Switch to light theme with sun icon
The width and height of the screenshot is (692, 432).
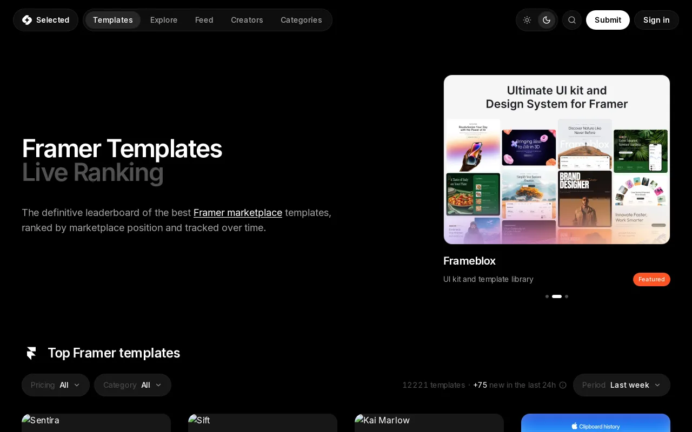[x=527, y=20]
